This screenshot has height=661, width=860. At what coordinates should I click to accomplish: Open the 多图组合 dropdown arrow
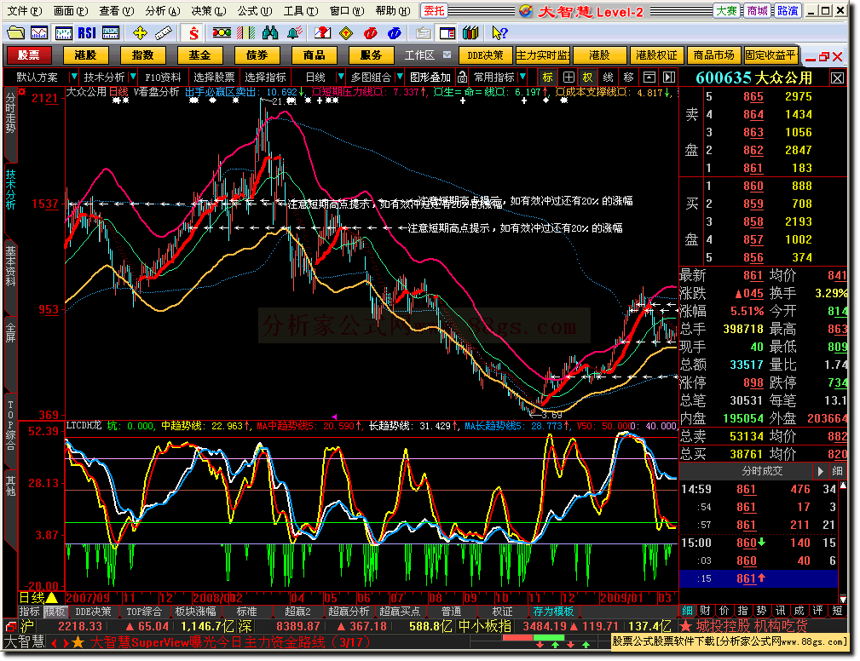point(400,77)
